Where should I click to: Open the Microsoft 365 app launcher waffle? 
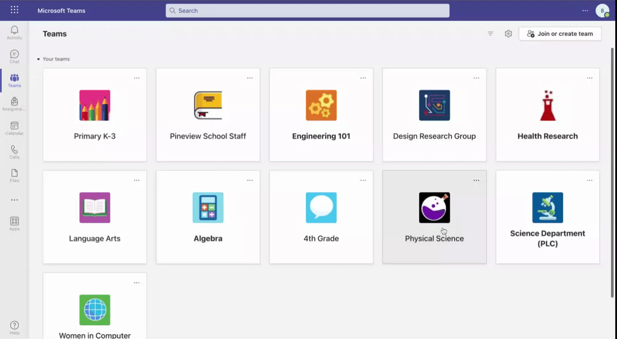15,10
